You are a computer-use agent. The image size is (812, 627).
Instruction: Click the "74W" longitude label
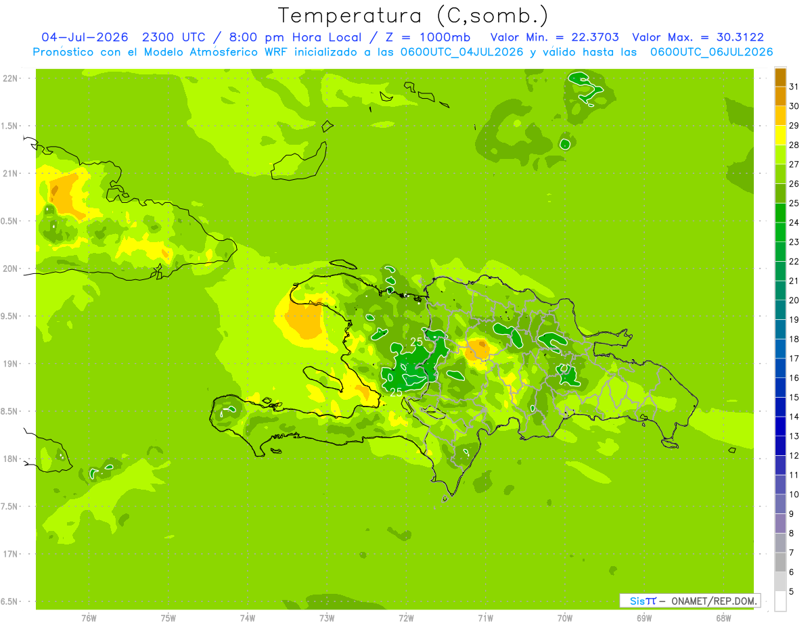point(248,618)
